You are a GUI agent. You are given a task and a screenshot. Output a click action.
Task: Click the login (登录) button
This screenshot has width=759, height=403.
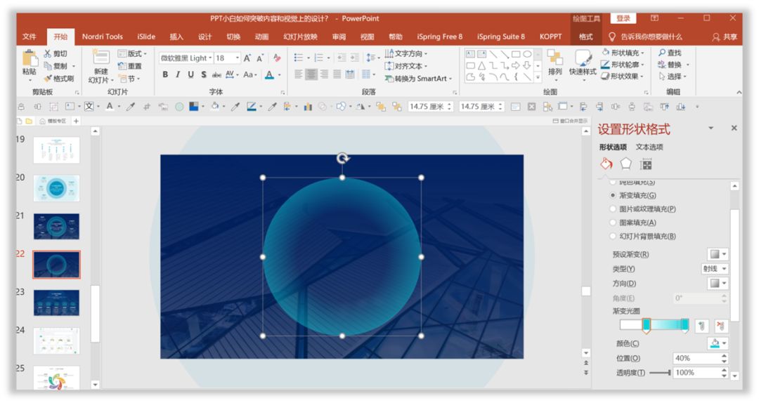tap(623, 18)
